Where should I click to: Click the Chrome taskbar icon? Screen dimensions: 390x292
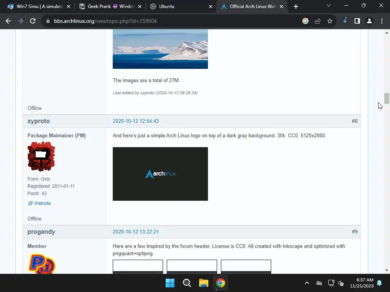(221, 283)
